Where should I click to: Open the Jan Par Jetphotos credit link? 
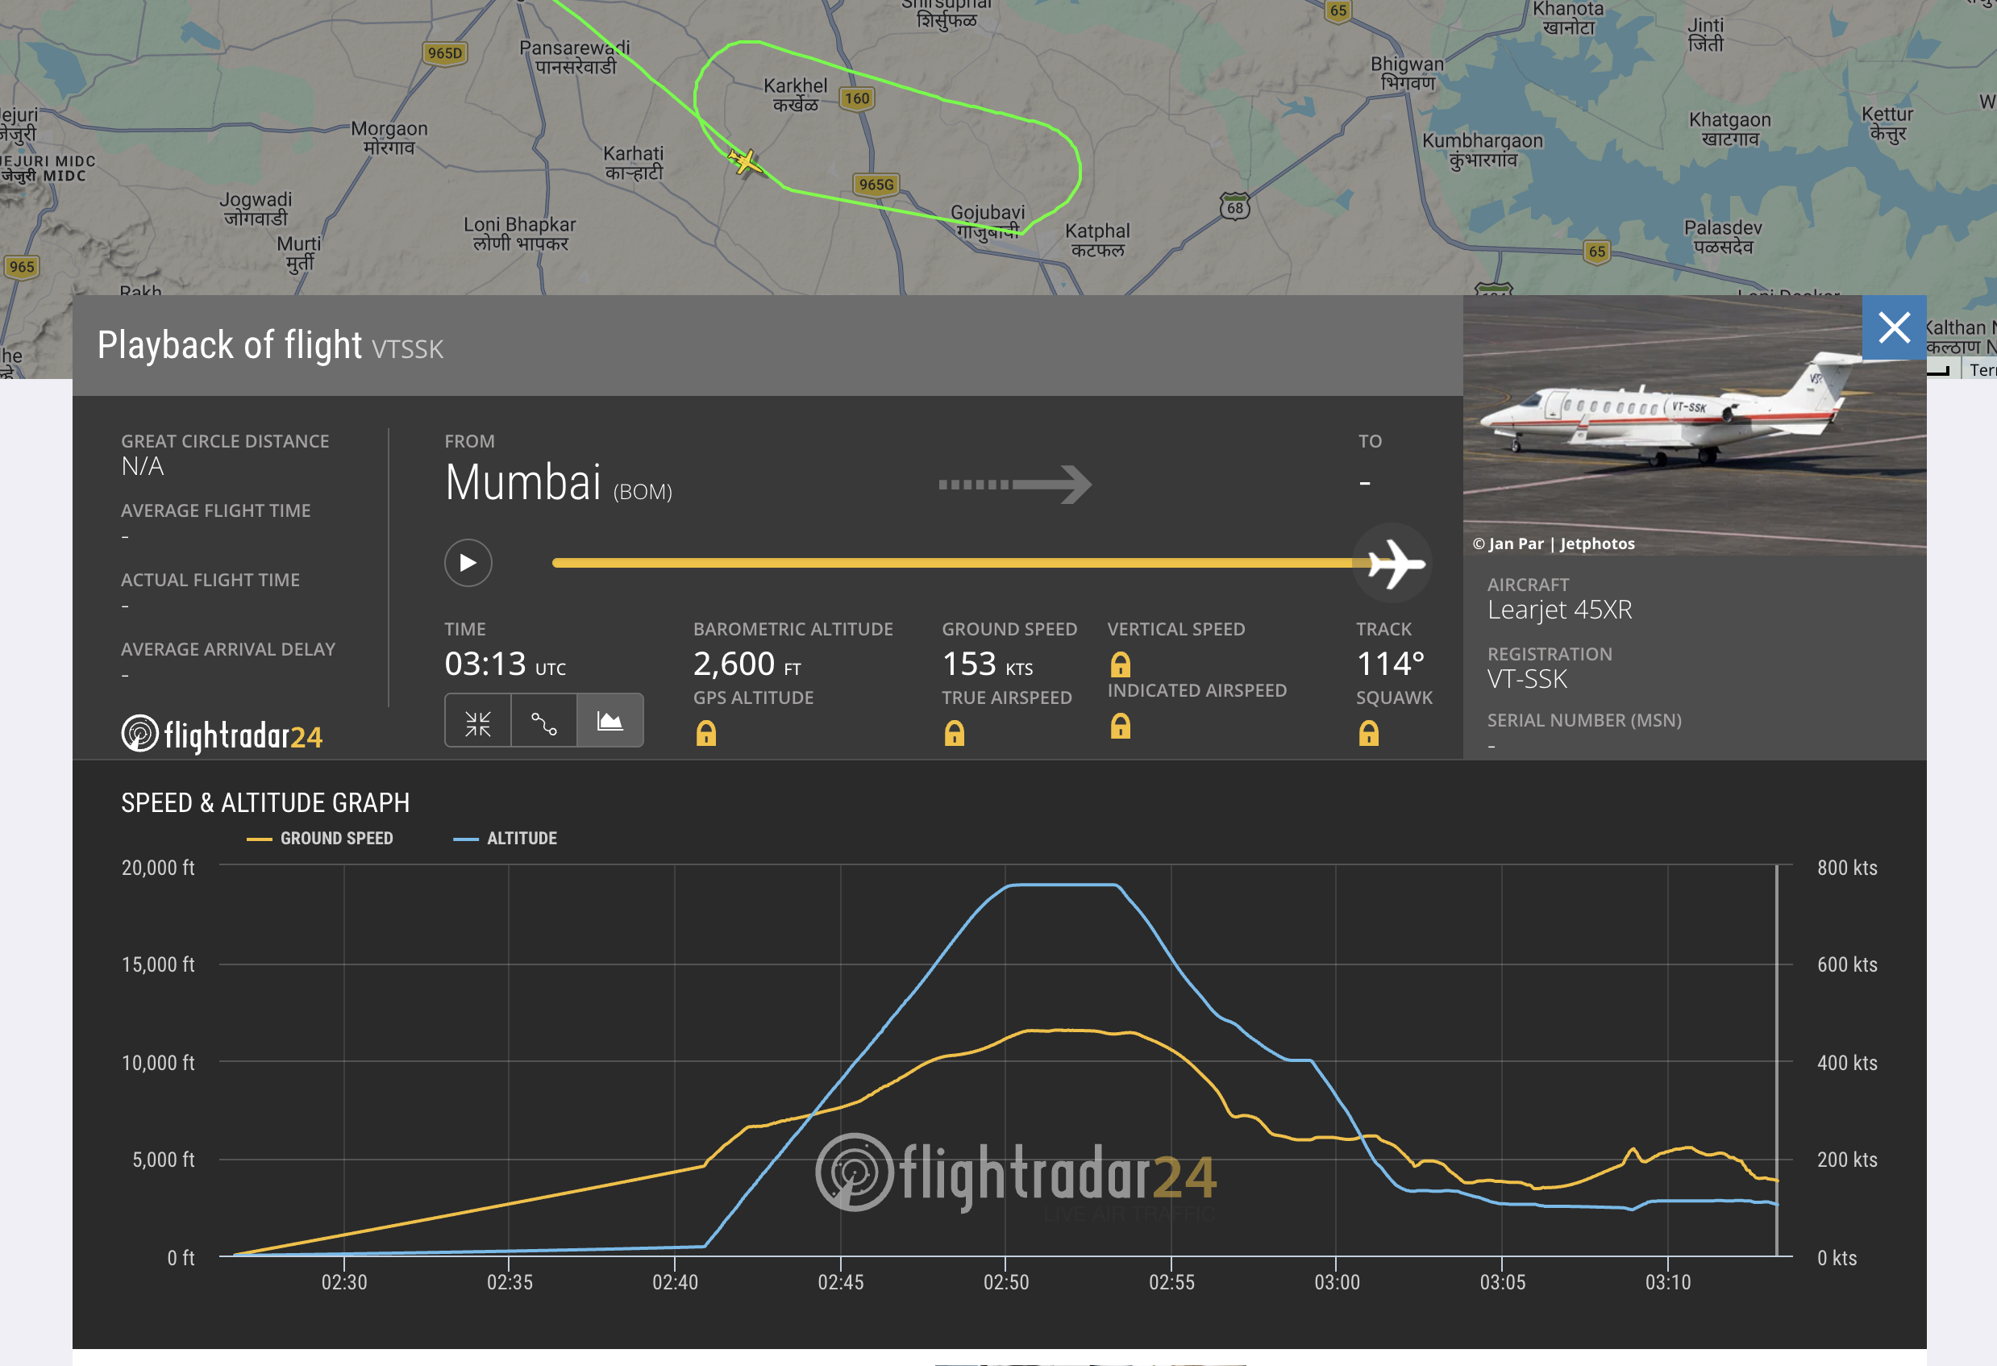point(1554,544)
